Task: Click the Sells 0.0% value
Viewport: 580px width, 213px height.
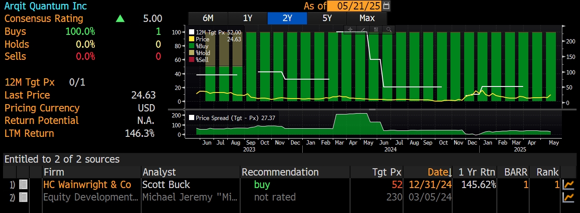Action: point(85,57)
